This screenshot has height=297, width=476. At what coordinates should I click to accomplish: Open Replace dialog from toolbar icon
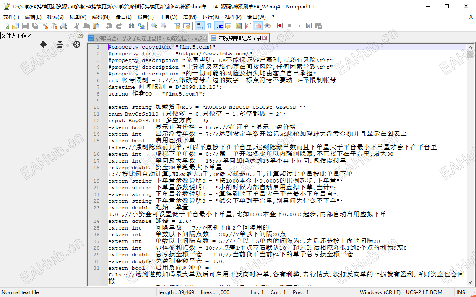141,26
